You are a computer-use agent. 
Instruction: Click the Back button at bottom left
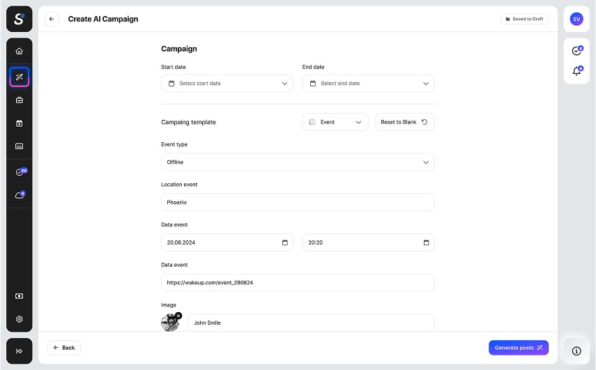click(63, 348)
